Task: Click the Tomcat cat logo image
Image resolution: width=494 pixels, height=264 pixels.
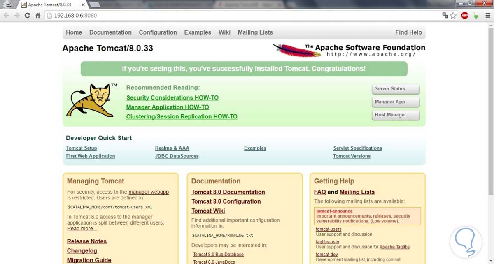Action: point(91,100)
